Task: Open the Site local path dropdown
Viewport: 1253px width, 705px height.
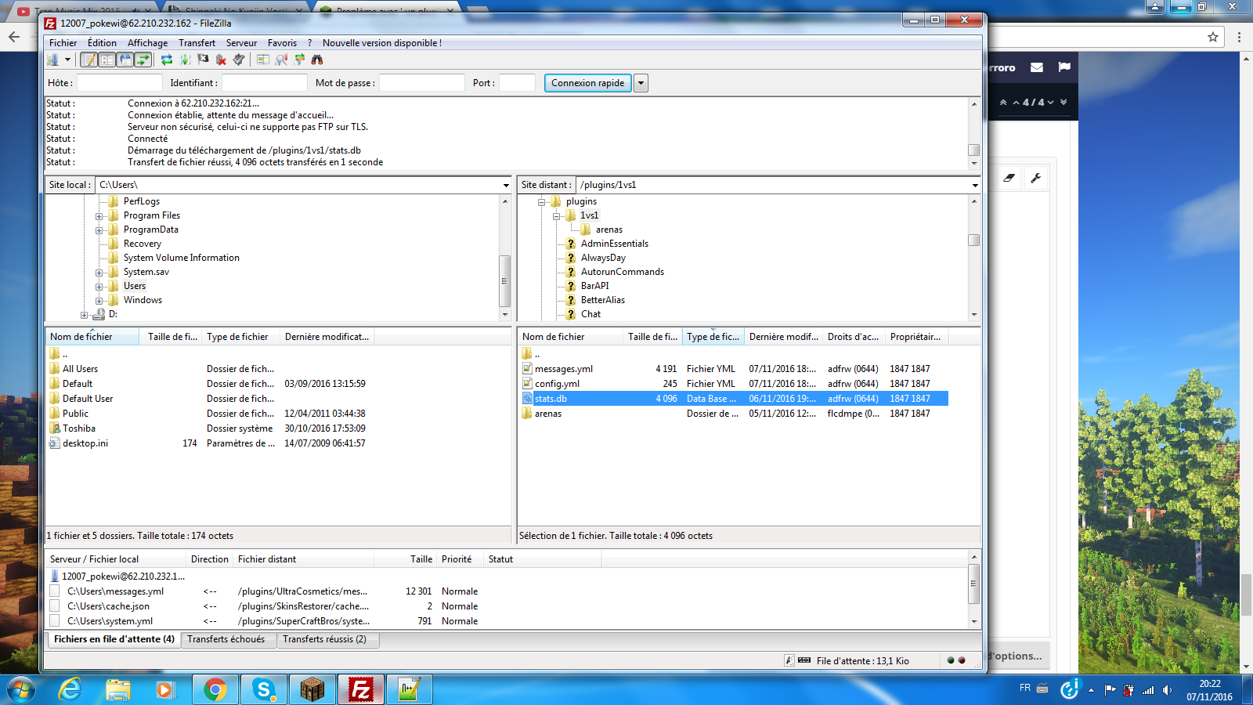Action: point(506,186)
